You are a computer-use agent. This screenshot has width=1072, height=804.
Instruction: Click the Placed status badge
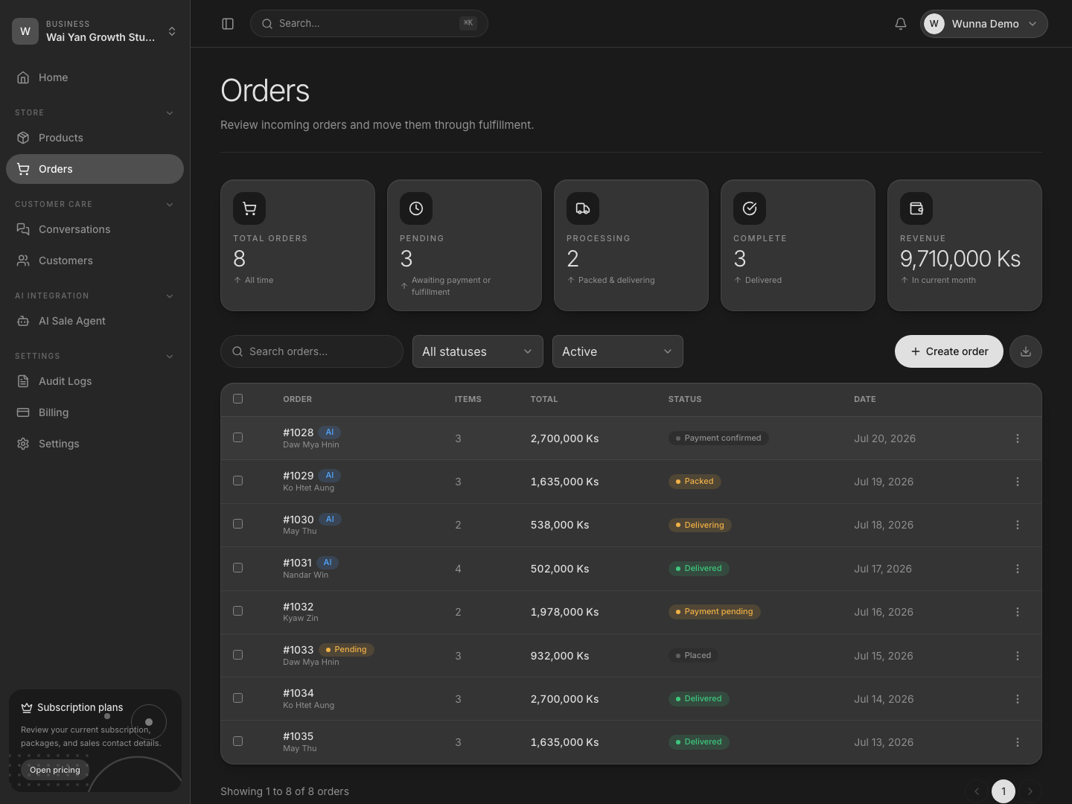(x=693, y=655)
